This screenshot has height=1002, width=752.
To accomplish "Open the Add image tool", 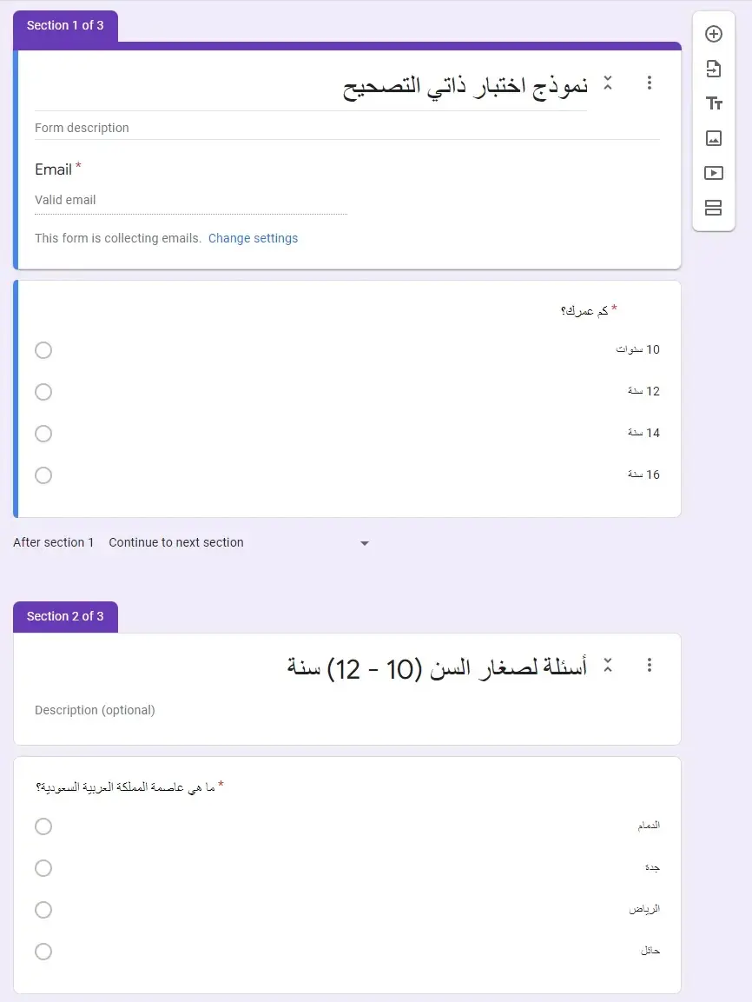I will [x=713, y=138].
